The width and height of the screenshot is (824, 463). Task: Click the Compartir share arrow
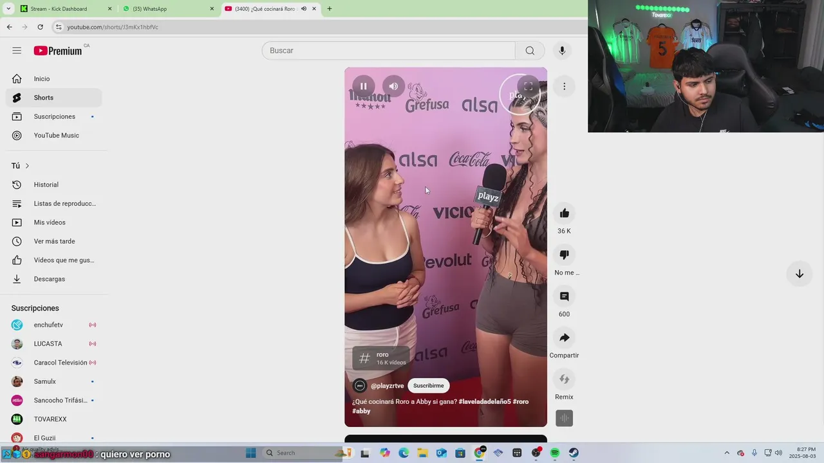click(x=564, y=338)
